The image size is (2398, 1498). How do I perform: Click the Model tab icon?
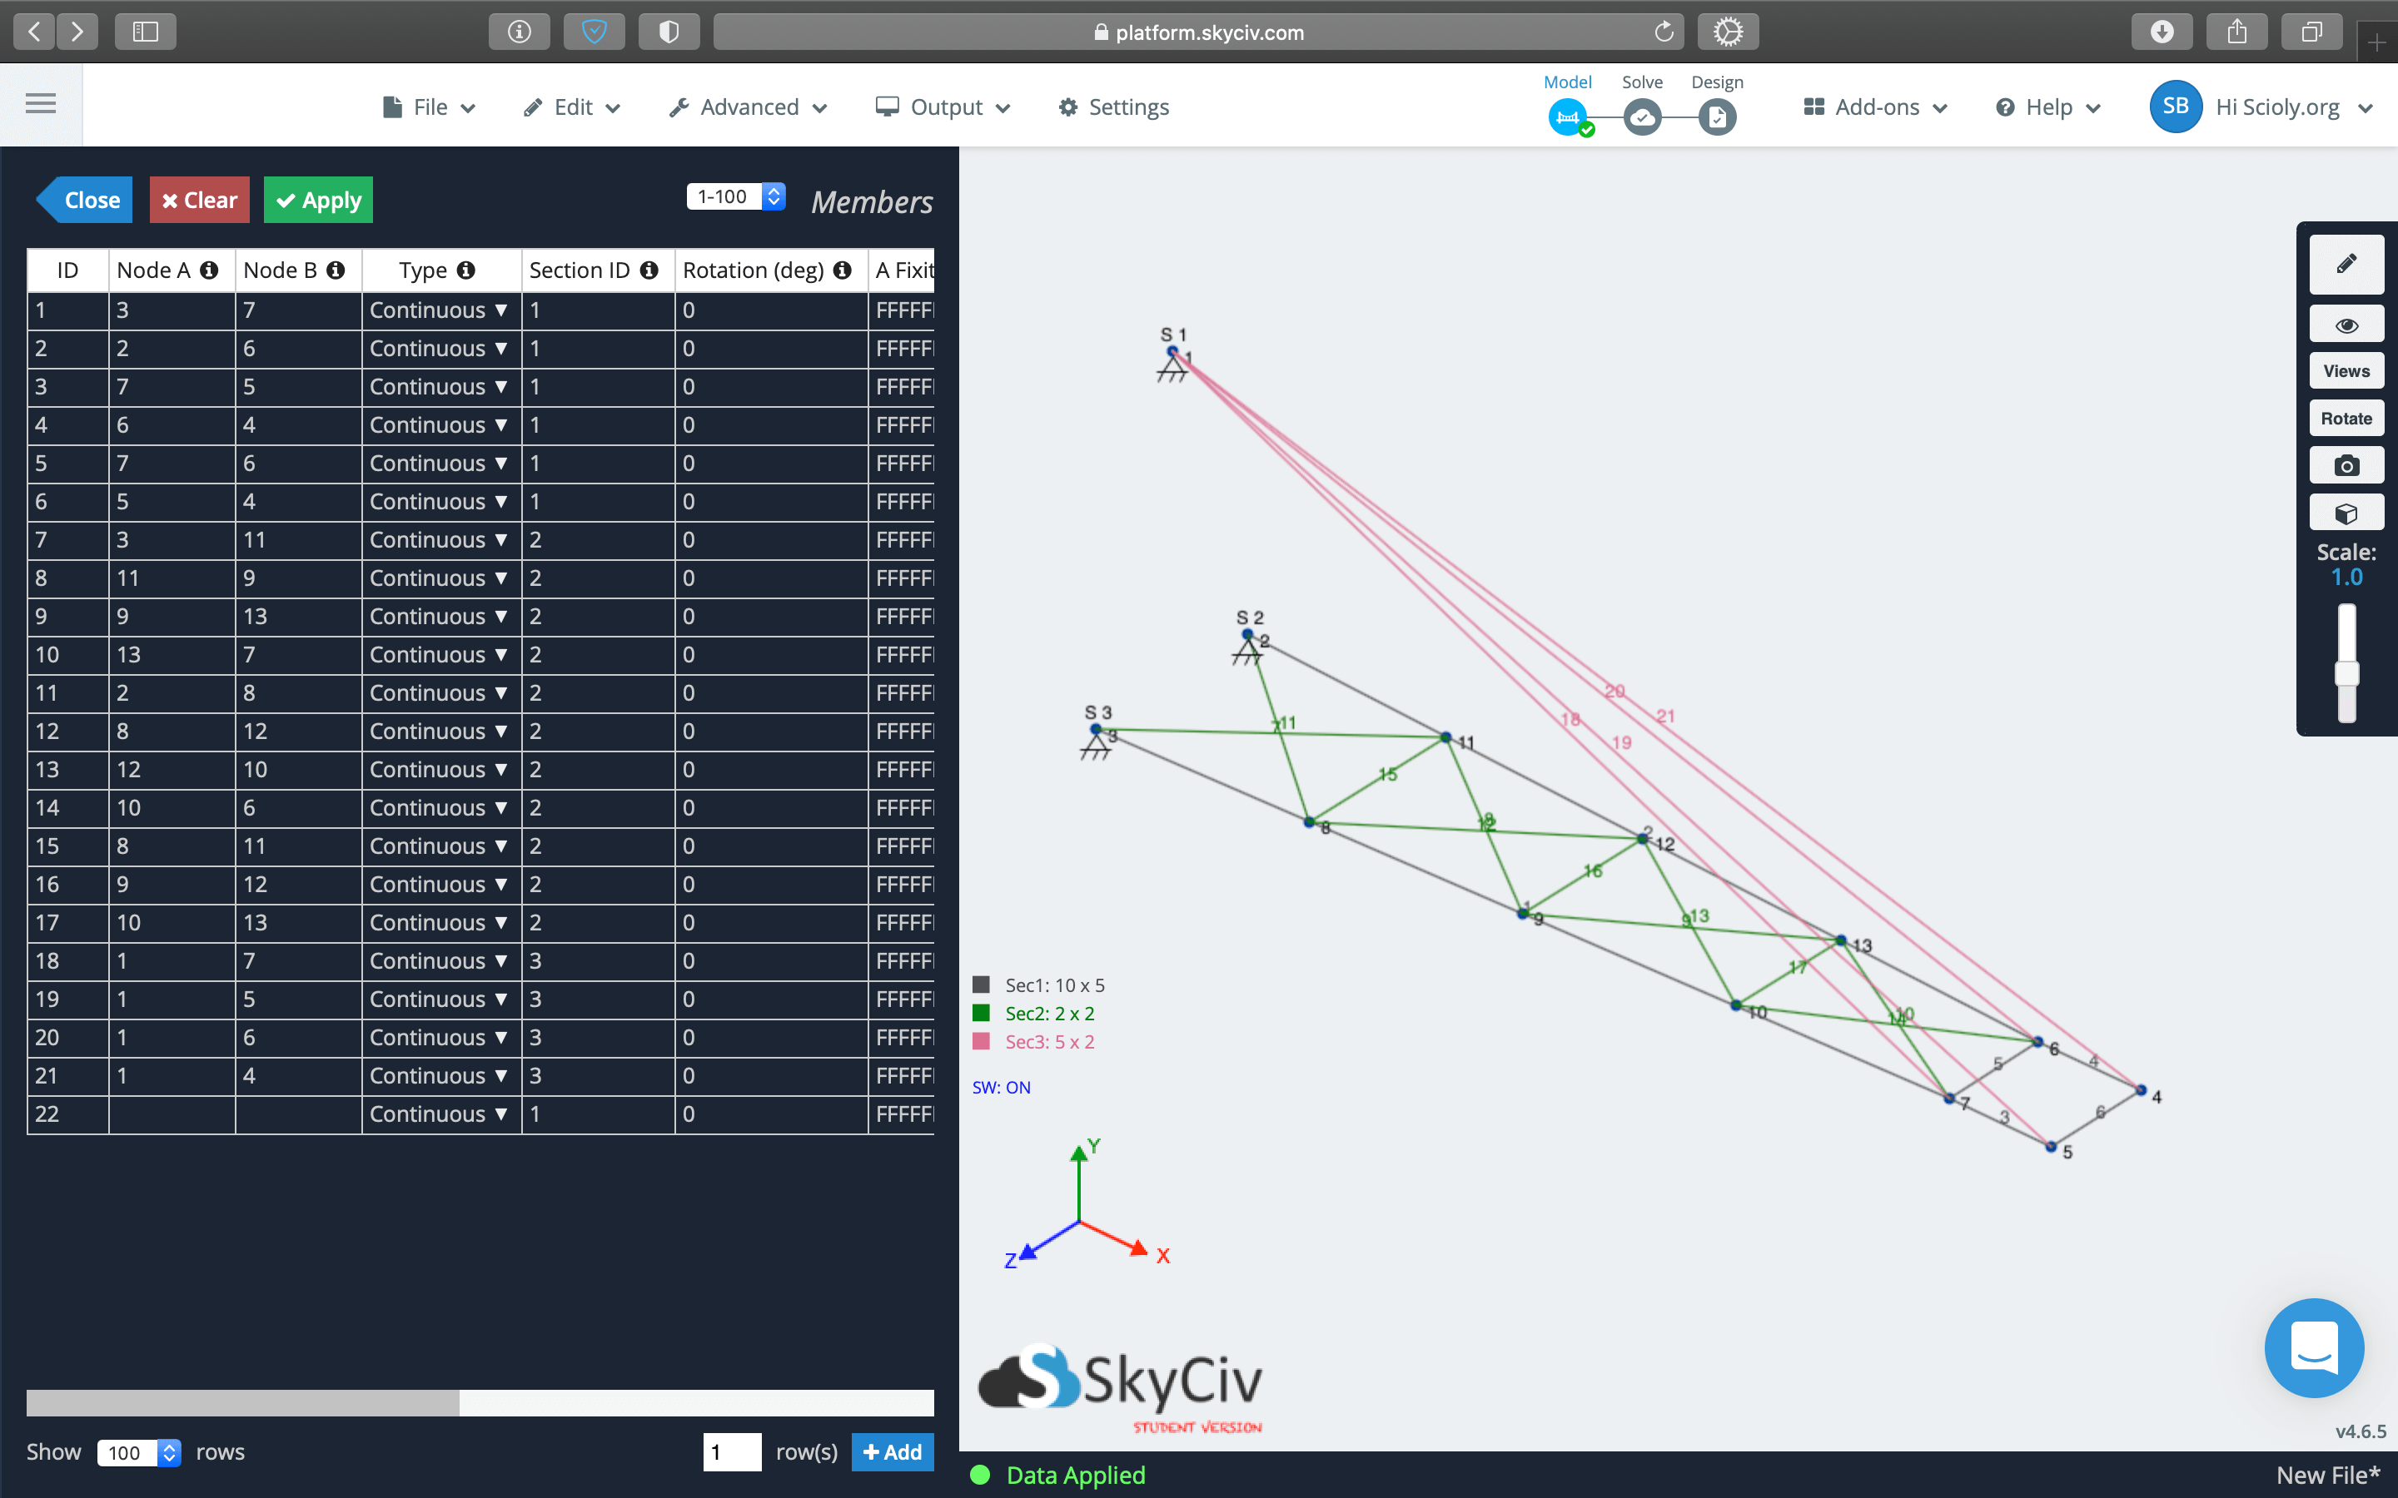coord(1566,116)
